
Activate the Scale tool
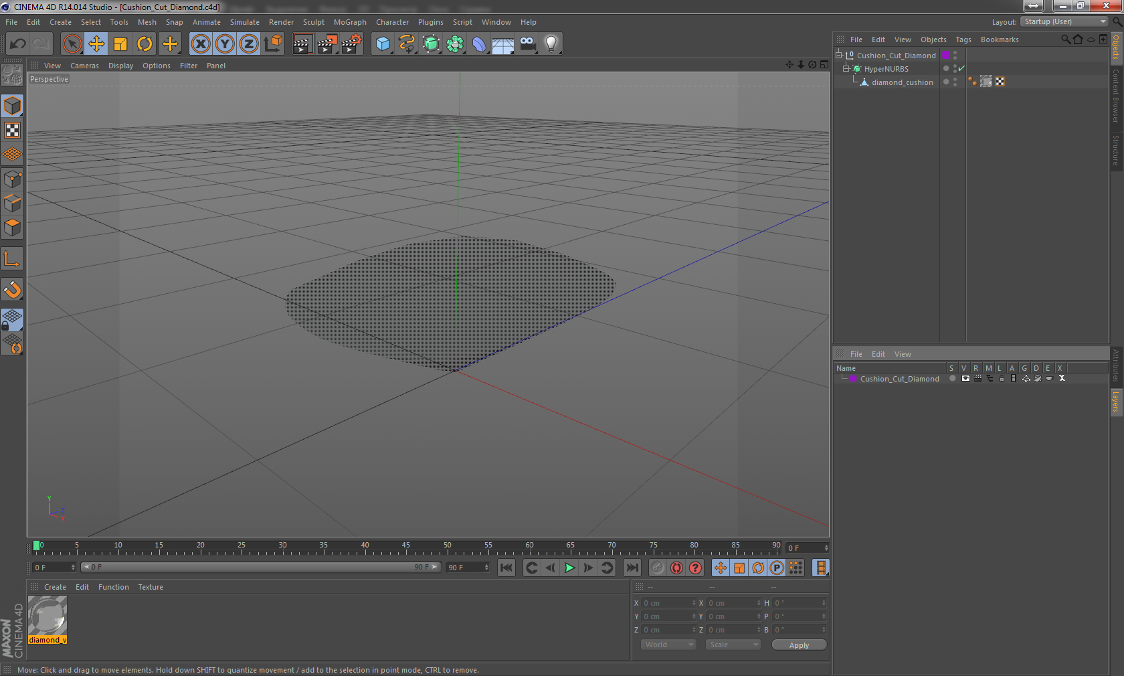pyautogui.click(x=120, y=44)
